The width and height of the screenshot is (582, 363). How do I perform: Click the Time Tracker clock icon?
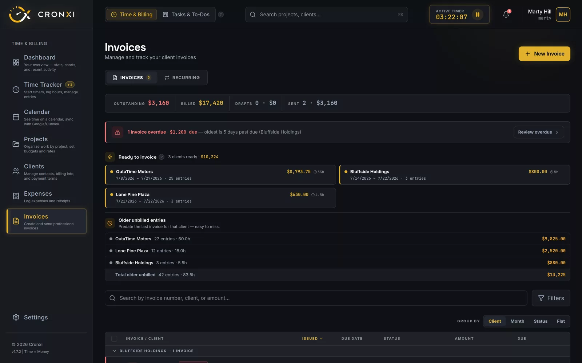pyautogui.click(x=16, y=90)
